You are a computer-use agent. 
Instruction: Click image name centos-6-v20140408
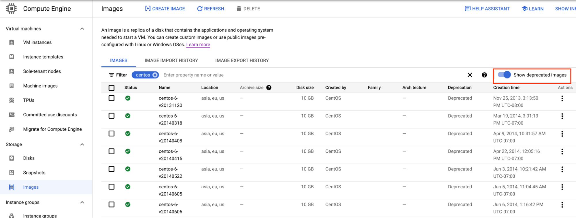(x=171, y=137)
